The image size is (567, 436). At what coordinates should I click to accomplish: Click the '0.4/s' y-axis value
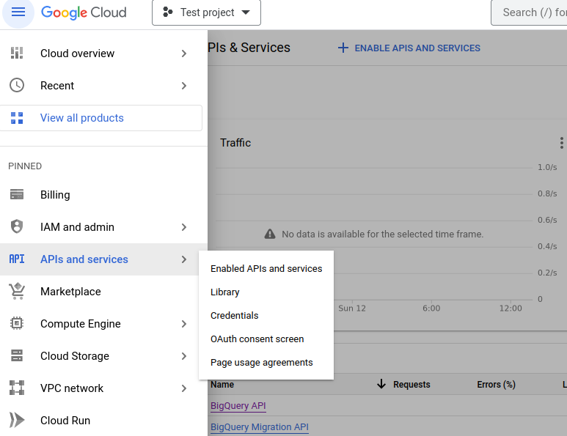click(547, 246)
